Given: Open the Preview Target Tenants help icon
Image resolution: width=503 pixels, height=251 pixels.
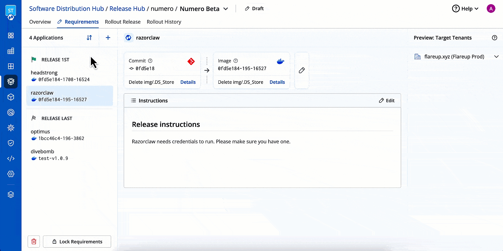Looking at the screenshot, I should [494, 38].
